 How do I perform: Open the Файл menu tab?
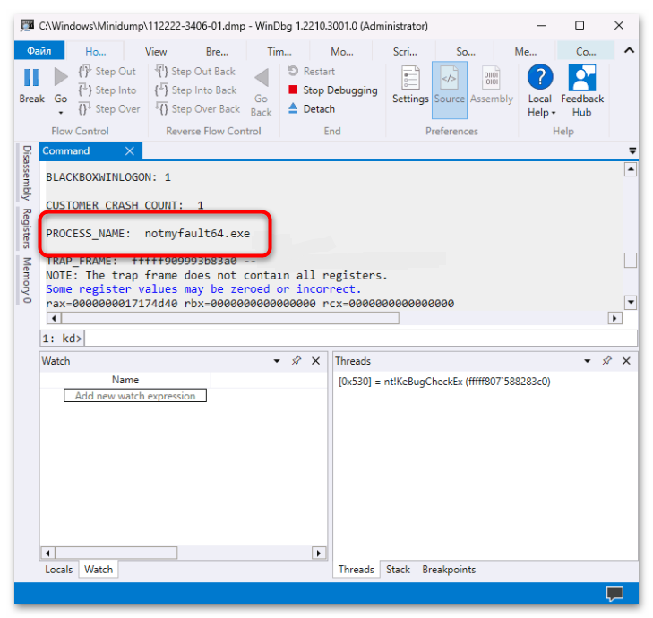pyautogui.click(x=39, y=51)
